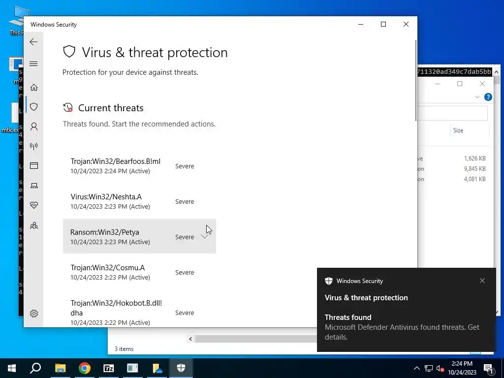Screen dimensions: 504x378
Task: Go back with the Windows Security back arrow
Action: [33, 42]
